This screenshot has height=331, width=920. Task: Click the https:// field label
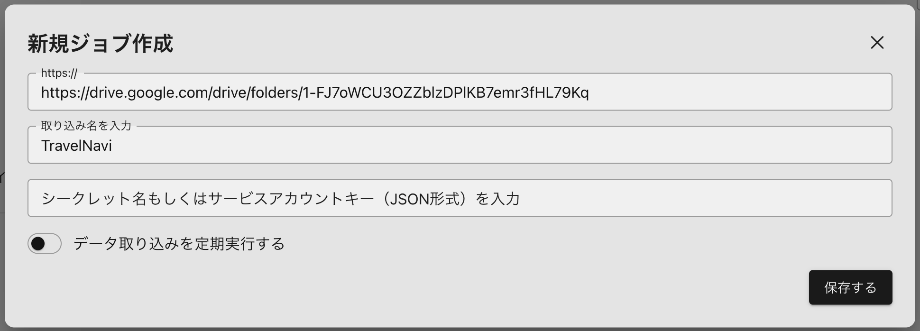point(59,74)
